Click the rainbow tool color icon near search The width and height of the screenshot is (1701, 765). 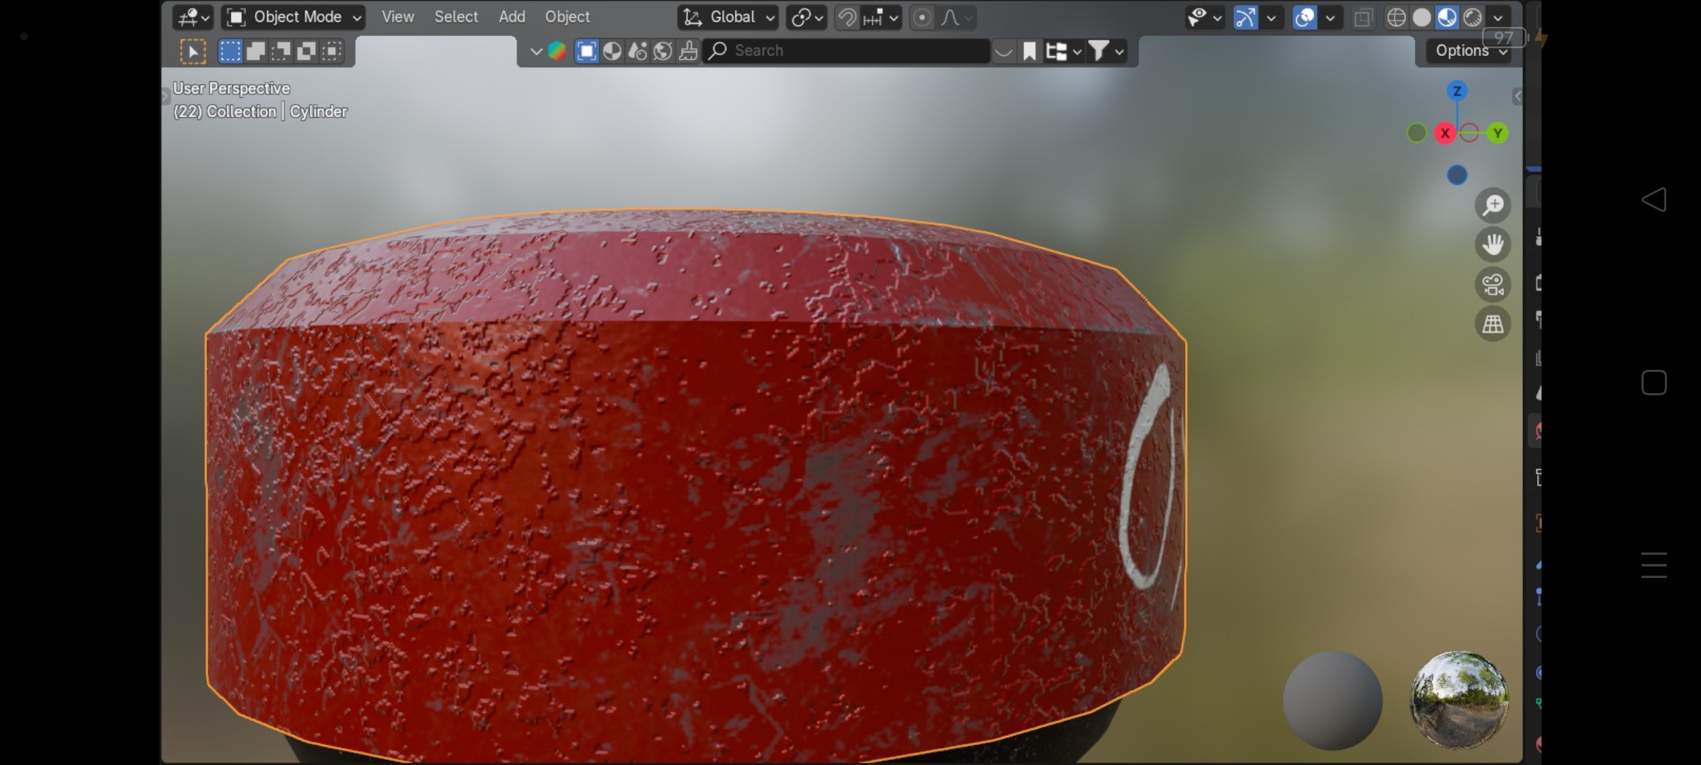pos(556,50)
